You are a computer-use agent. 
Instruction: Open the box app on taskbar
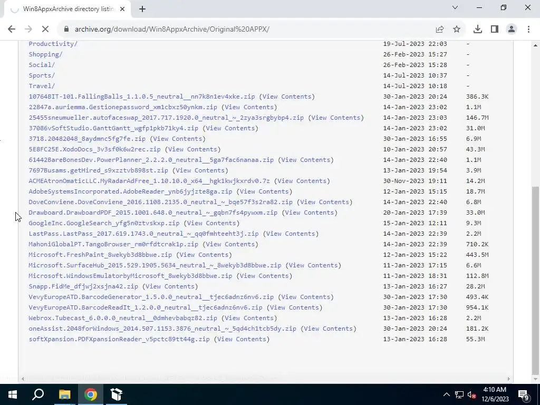pos(117,394)
